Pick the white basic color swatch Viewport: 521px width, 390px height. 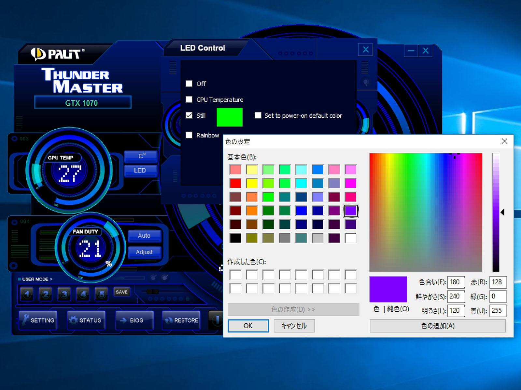pyautogui.click(x=351, y=238)
